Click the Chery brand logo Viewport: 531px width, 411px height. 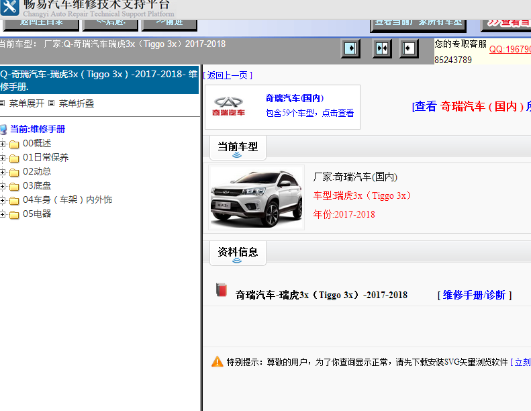tap(228, 107)
